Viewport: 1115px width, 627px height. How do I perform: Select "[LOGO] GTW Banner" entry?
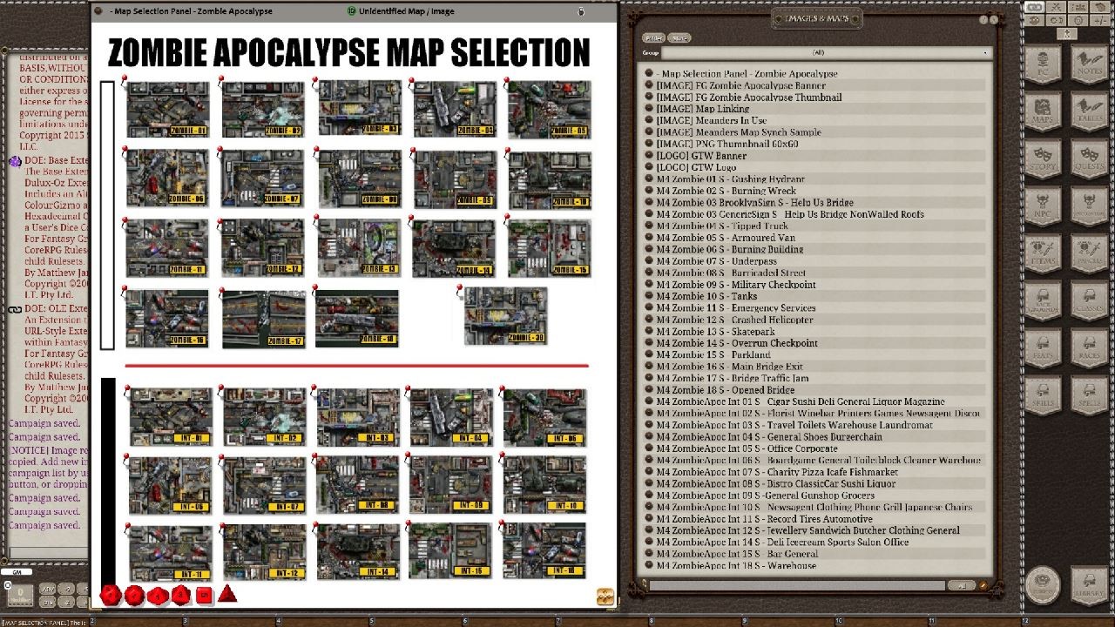point(701,156)
